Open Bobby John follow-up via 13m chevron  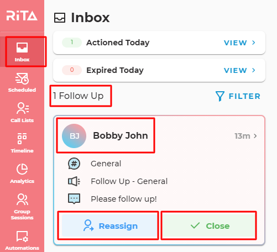(x=255, y=136)
